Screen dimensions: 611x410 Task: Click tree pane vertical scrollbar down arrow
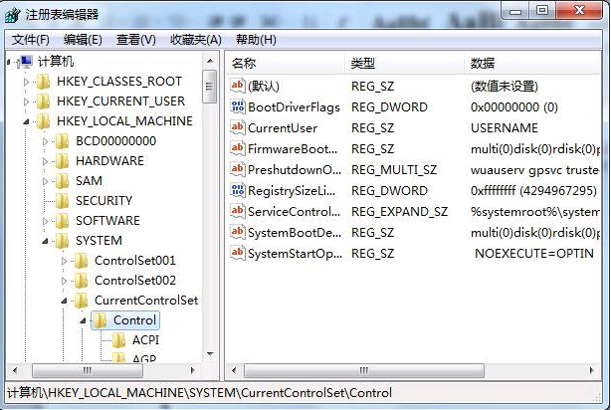point(210,354)
